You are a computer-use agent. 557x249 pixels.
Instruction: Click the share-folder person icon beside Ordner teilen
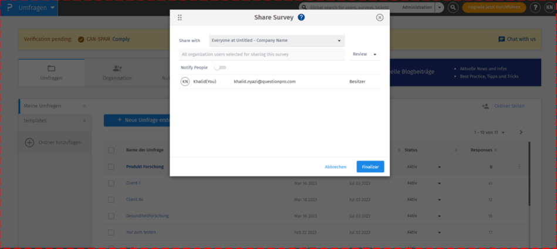pyautogui.click(x=485, y=106)
